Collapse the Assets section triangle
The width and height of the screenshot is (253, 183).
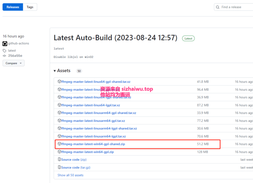54,71
